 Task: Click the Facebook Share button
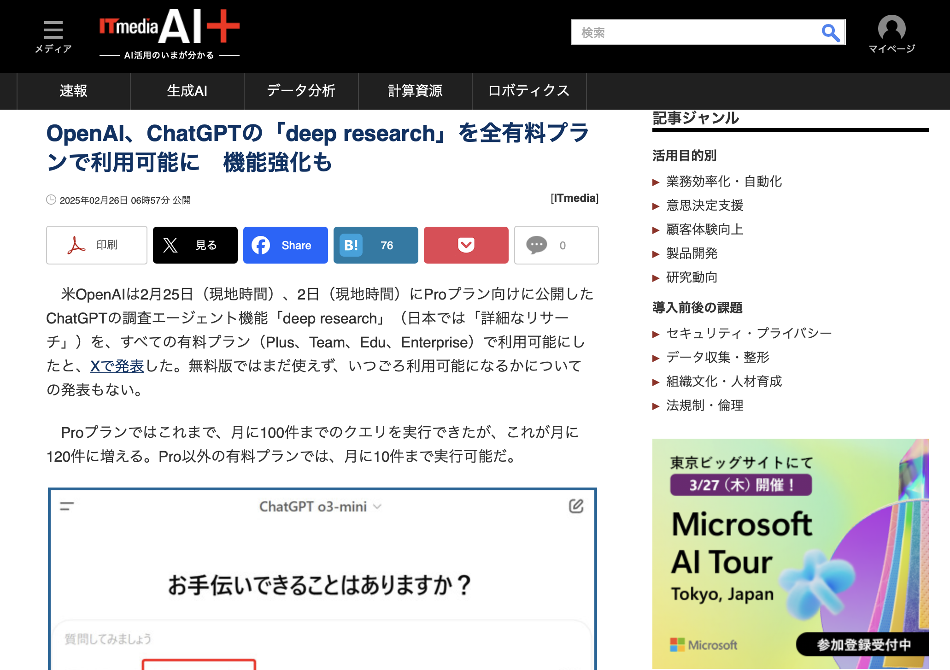click(286, 245)
